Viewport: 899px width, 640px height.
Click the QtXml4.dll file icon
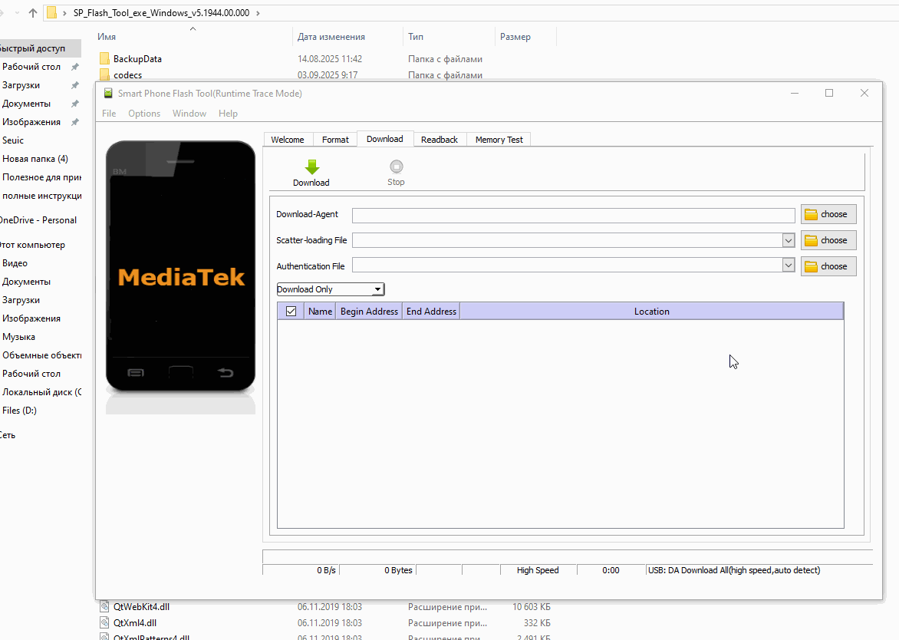coord(105,622)
